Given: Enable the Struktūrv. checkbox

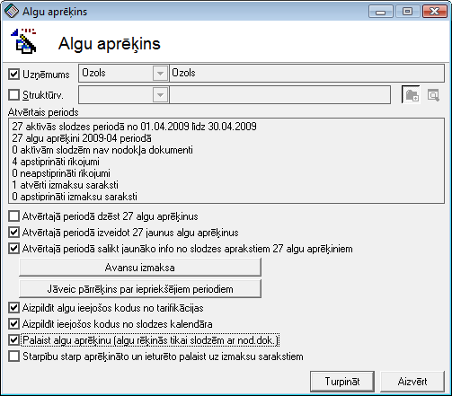Looking at the screenshot, I should coord(14,95).
